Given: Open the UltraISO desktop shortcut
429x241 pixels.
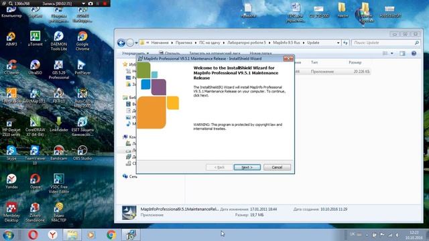Looking at the screenshot, I should 36,67.
